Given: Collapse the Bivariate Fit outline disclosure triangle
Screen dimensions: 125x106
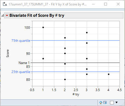Looking at the screenshot, I should tap(2, 15).
